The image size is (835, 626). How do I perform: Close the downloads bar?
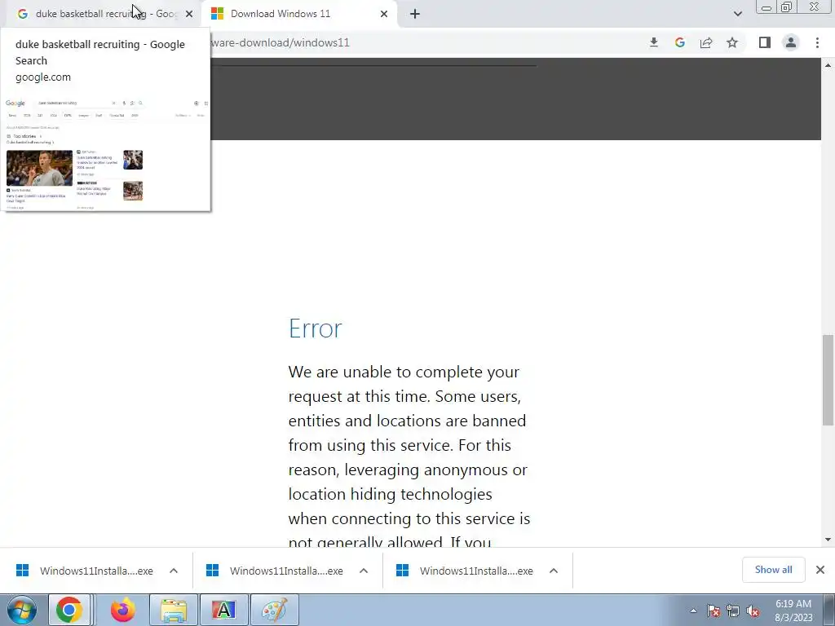[820, 570]
